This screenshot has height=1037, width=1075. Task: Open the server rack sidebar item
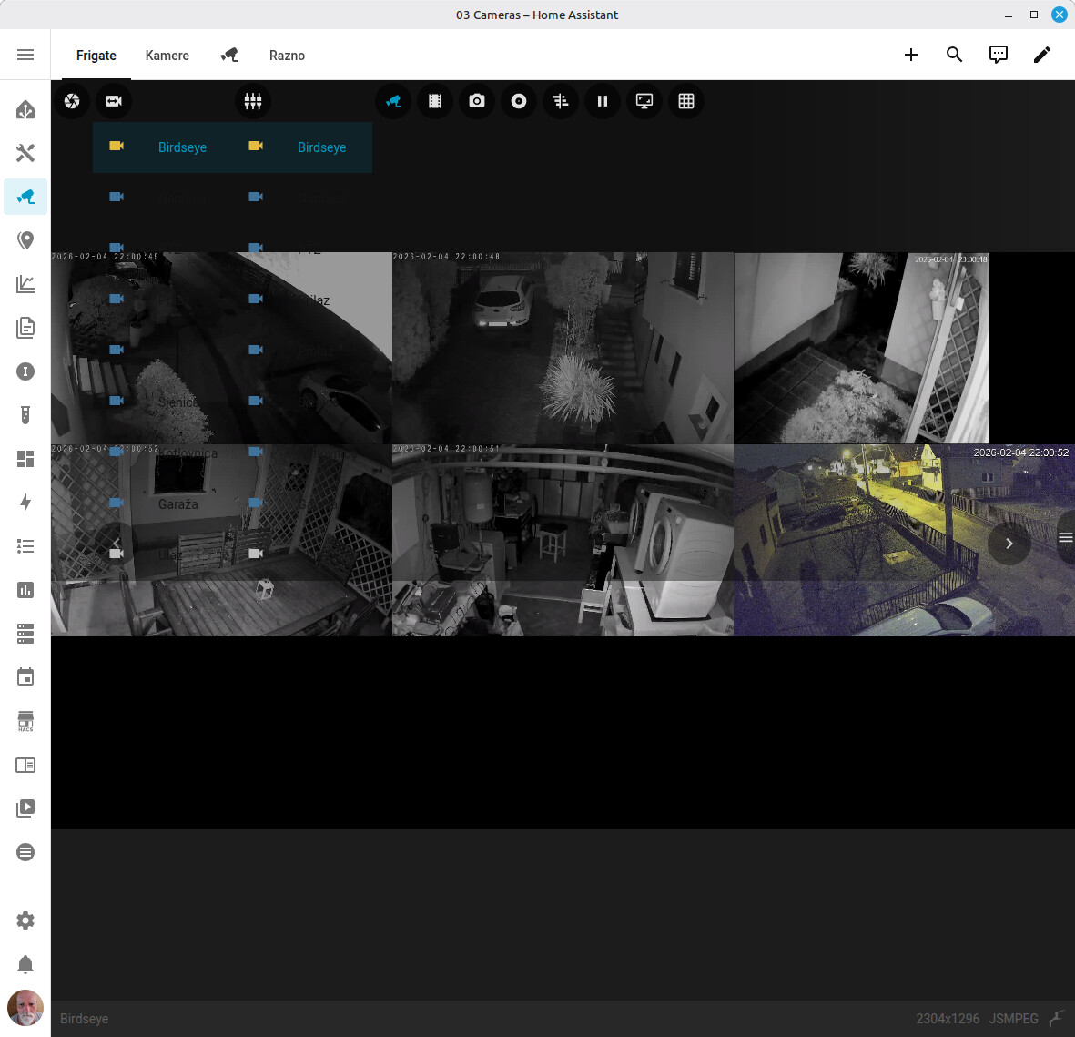pyautogui.click(x=25, y=634)
